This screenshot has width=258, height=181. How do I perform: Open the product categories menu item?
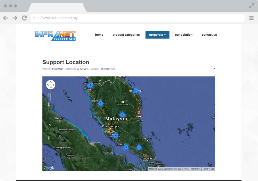coord(126,35)
